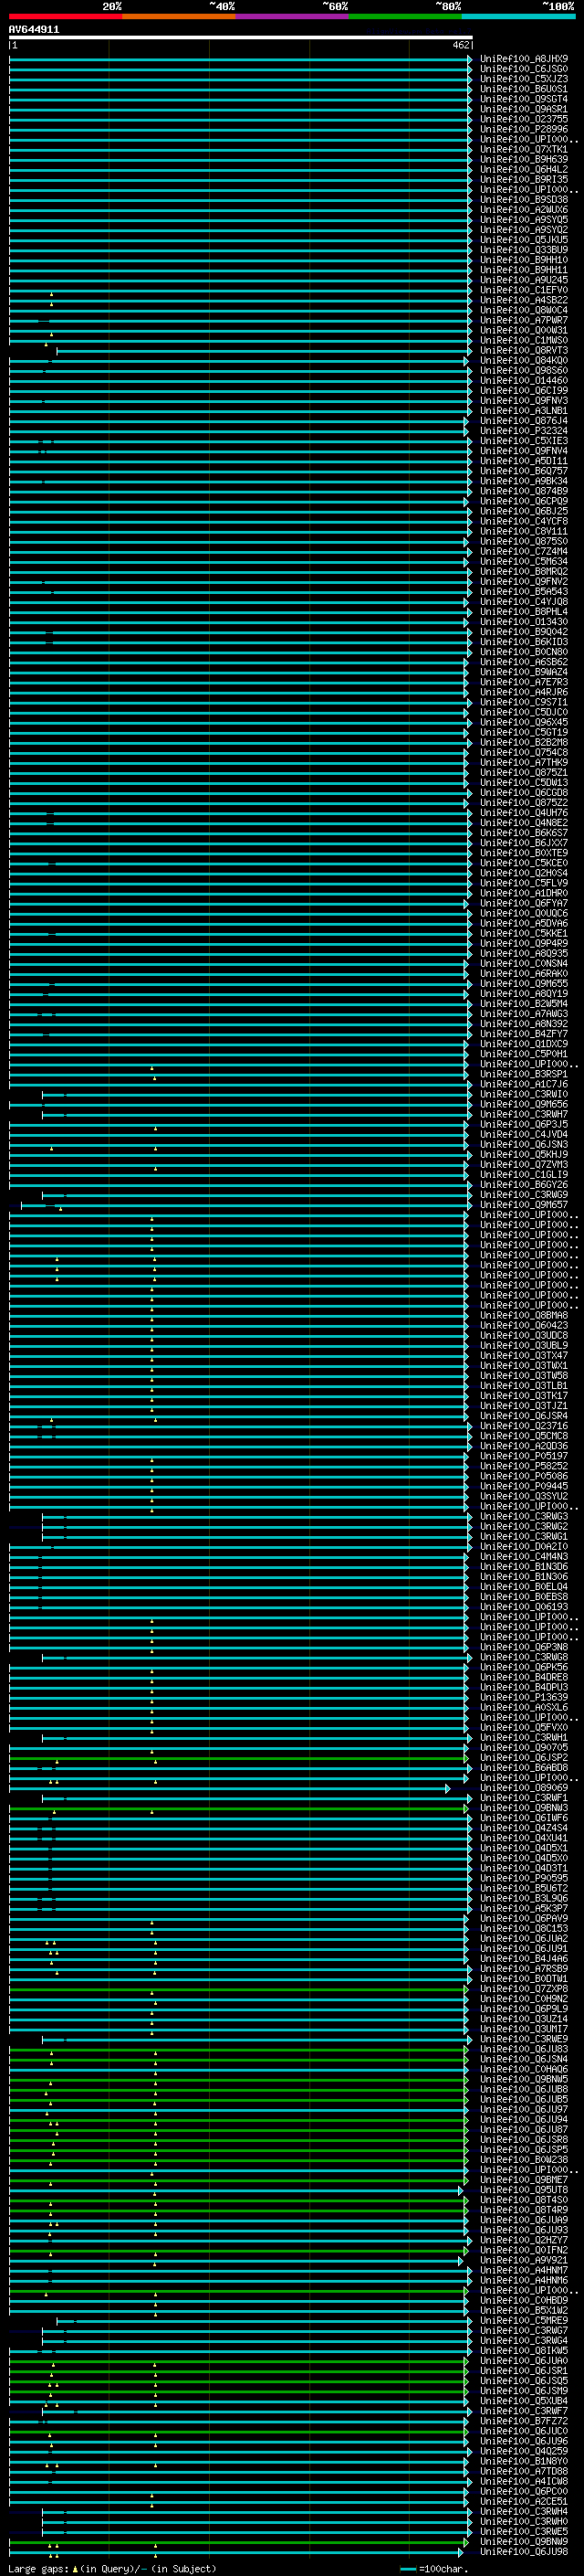Select the UniRef100_A2WUX6 label

tap(524, 209)
